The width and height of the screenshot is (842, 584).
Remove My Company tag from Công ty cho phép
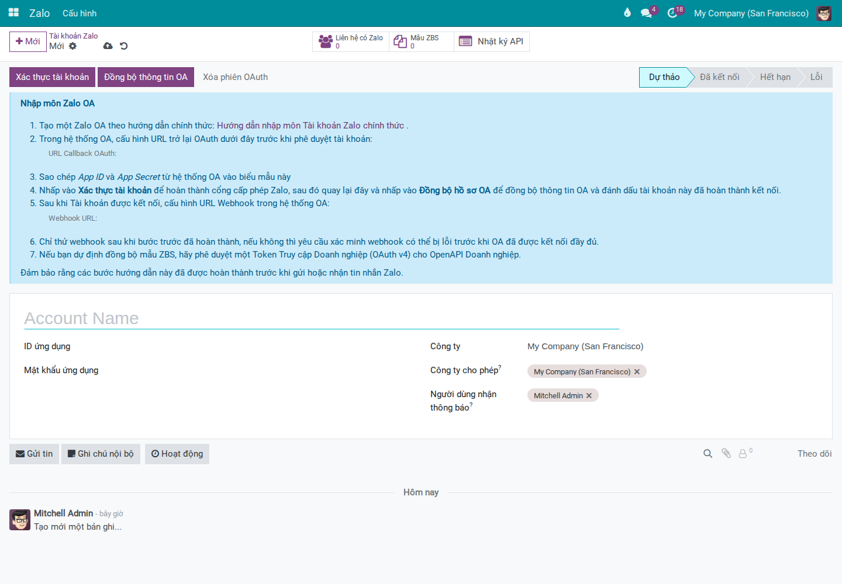click(637, 371)
